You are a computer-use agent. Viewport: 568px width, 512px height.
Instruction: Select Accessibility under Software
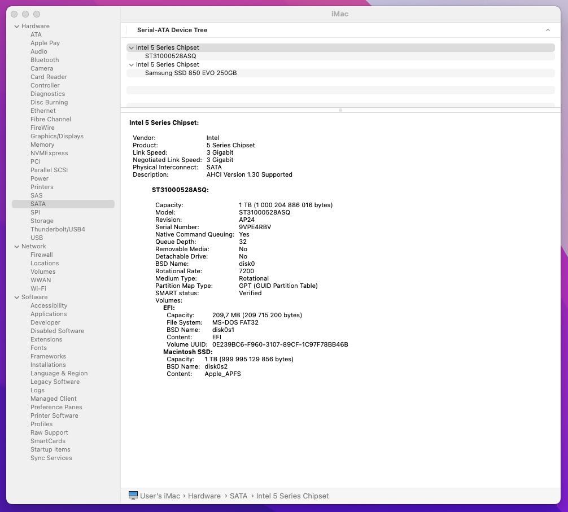pyautogui.click(x=49, y=305)
